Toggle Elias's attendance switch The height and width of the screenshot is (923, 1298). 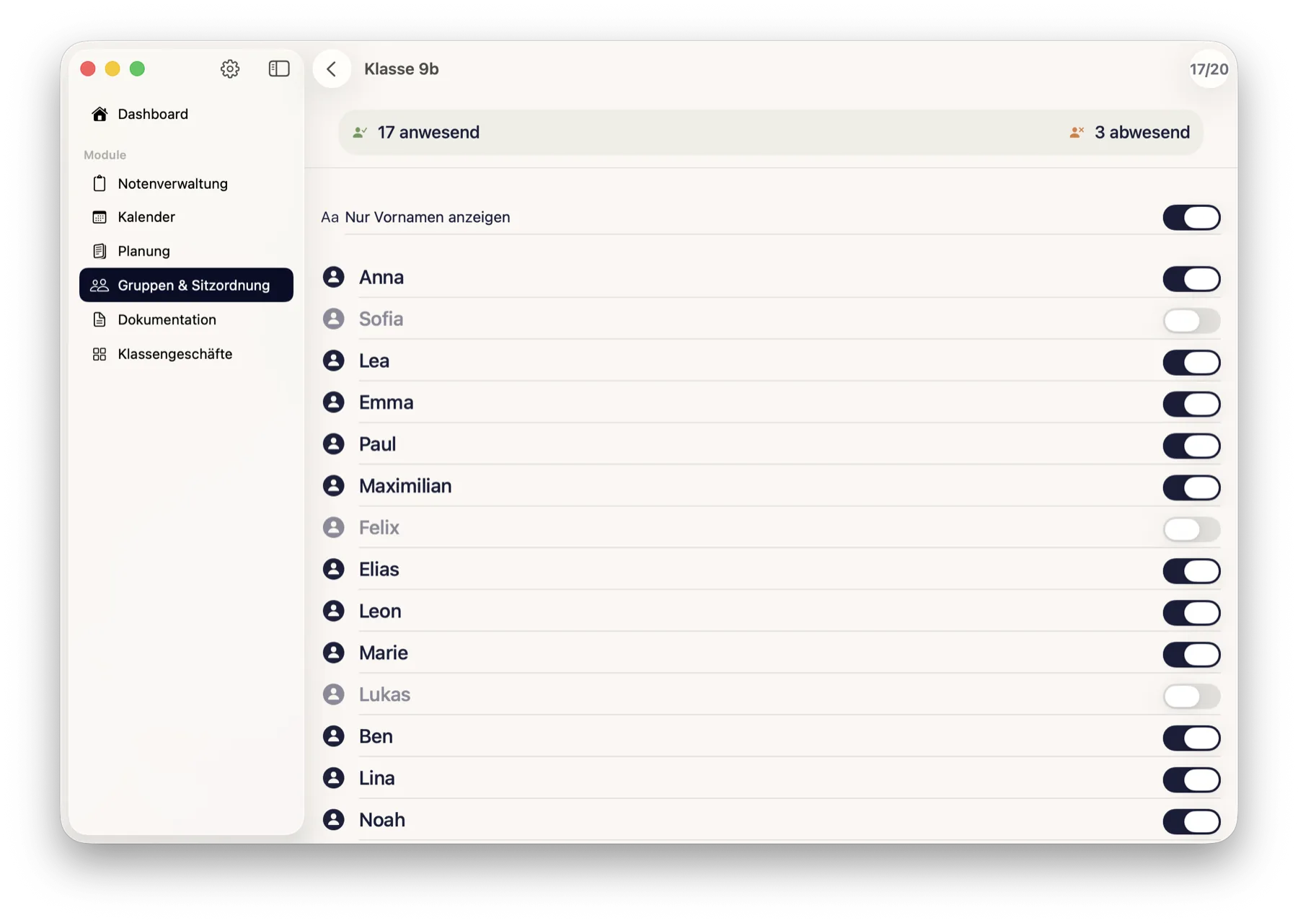(1191, 571)
